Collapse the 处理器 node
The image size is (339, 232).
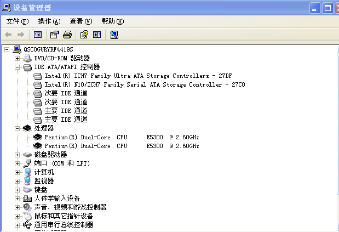[x=18, y=128]
